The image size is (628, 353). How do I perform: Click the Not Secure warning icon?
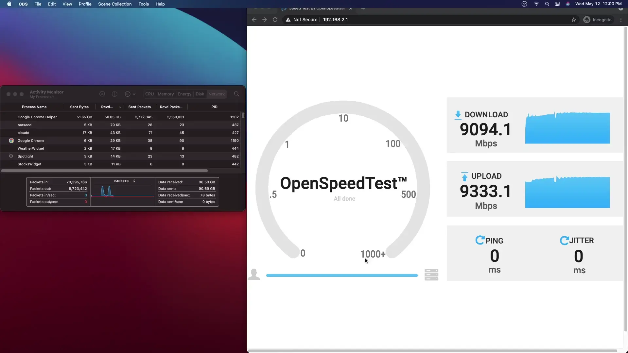coord(288,20)
